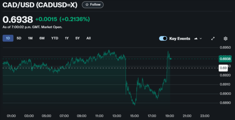Image resolution: width=235 pixels, height=120 pixels.
Task: Click the 15:00 time axis label
Action: [x=134, y=116]
